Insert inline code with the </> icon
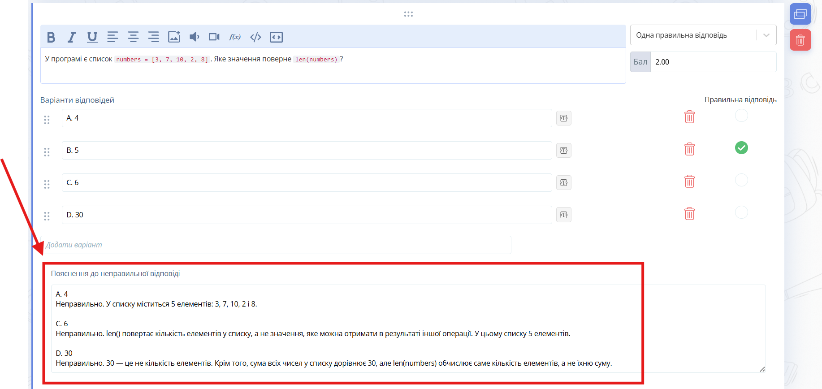Screen dimensions: 822x389 [255, 37]
